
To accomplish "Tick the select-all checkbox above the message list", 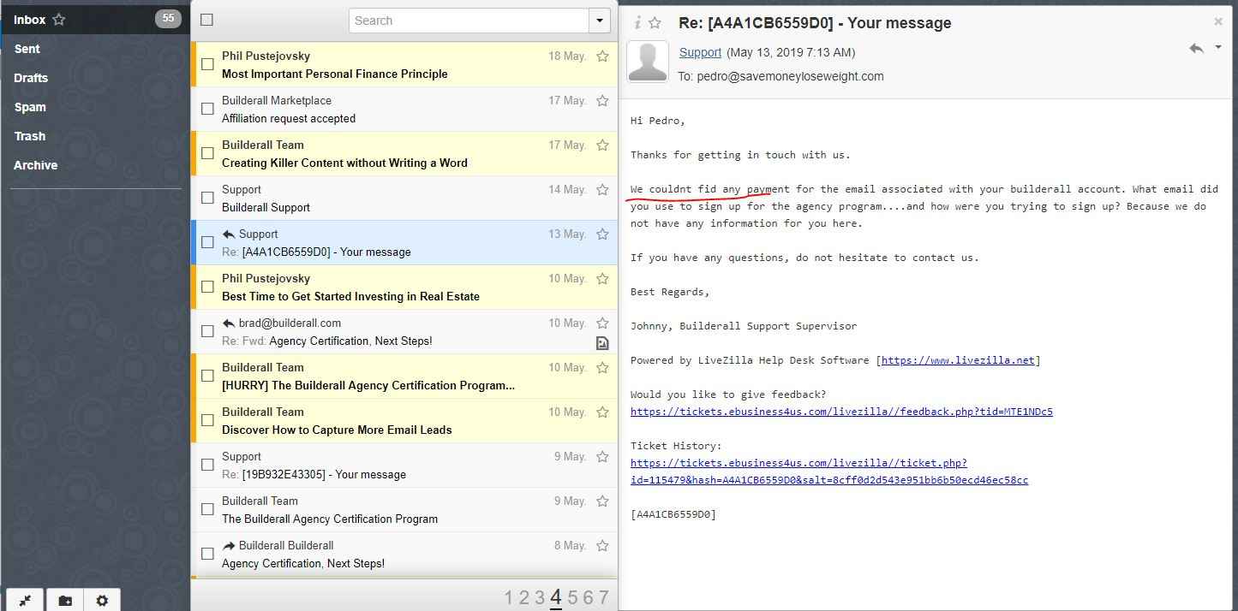I will click(x=206, y=20).
